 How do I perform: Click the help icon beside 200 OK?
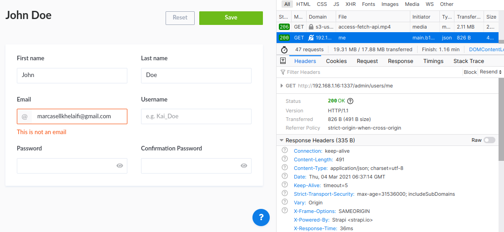pyautogui.click(x=350, y=101)
